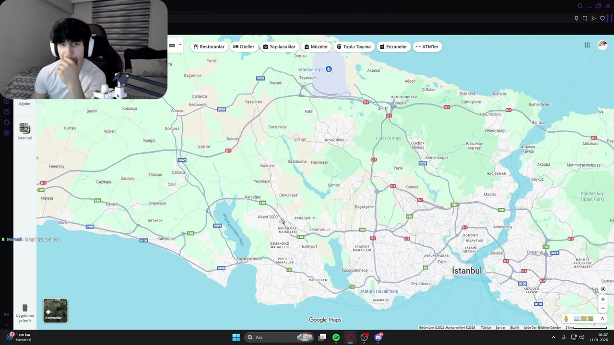Click Ürün Geri Bildirimi Gönder link
The width and height of the screenshot is (614, 345).
coord(542,328)
